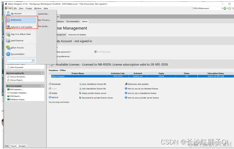Click the Altium Forums icon
234x149 pixels.
8,48
